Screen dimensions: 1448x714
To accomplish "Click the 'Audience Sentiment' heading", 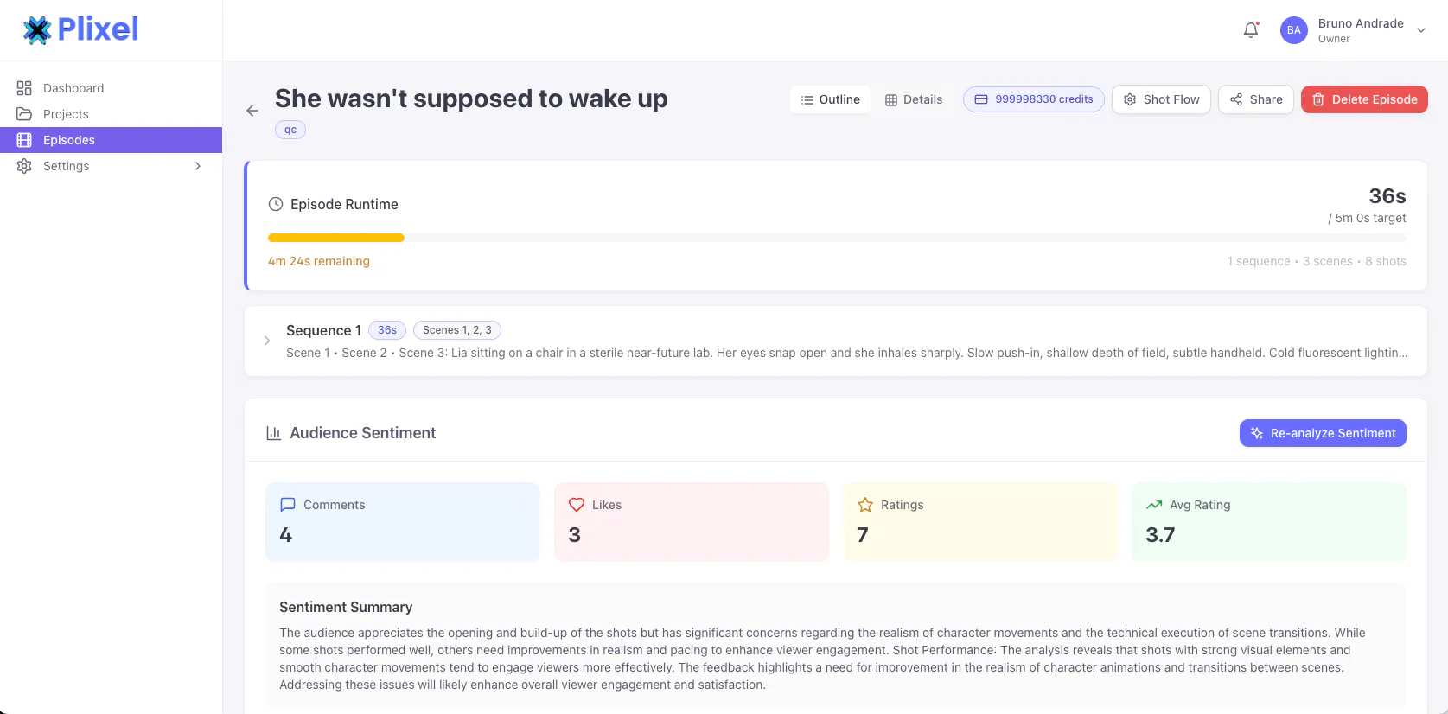I will [363, 433].
